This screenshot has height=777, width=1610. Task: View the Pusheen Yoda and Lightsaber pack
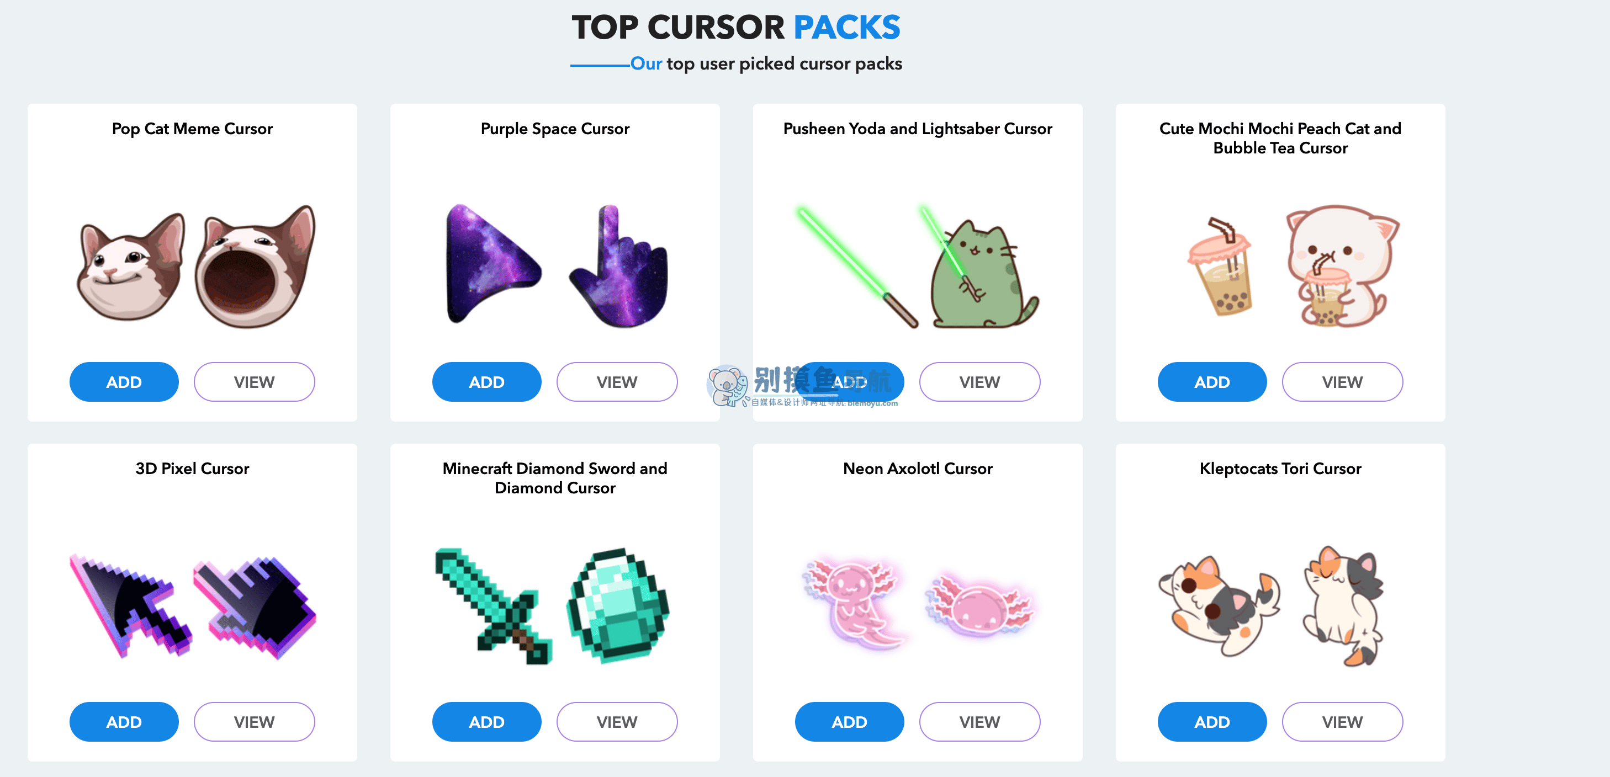[979, 382]
